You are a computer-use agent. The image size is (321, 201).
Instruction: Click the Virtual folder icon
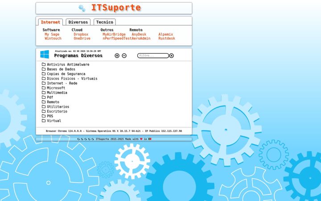(x=44, y=121)
